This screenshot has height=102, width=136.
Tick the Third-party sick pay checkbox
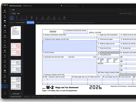coord(114,61)
